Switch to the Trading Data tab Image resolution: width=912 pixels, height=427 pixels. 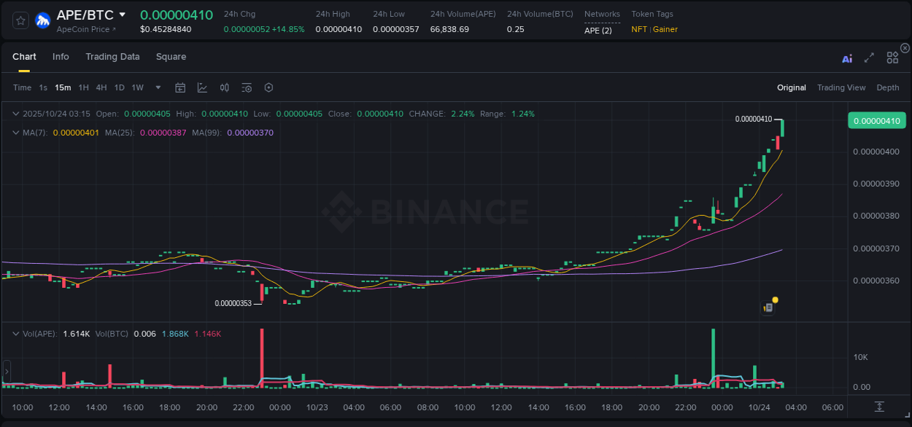tap(112, 57)
